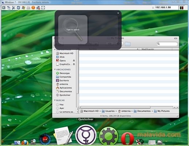Go to ontecnia in path bar
189x146 pixels.
124,111
